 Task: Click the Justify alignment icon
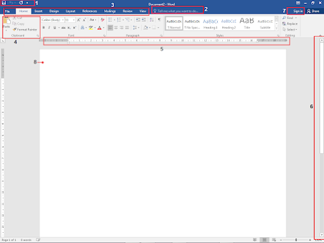click(127, 27)
